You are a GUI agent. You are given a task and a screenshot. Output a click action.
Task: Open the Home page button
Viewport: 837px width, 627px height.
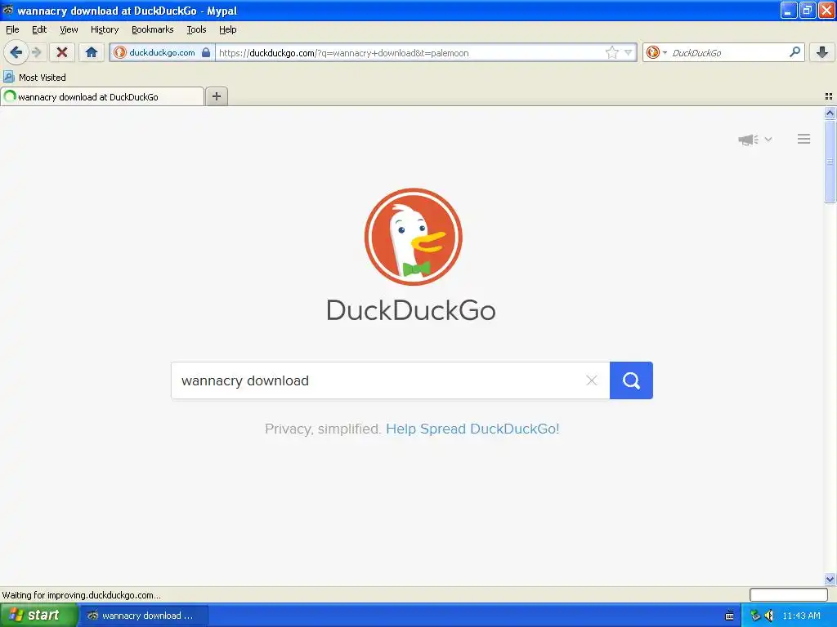click(x=92, y=52)
